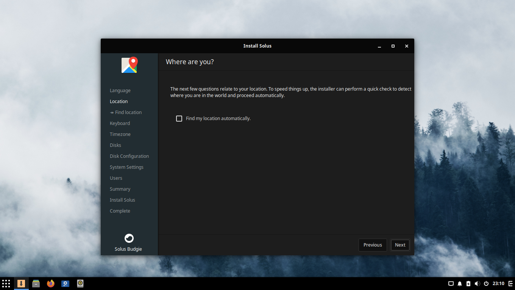Click the Next button

pyautogui.click(x=400, y=245)
